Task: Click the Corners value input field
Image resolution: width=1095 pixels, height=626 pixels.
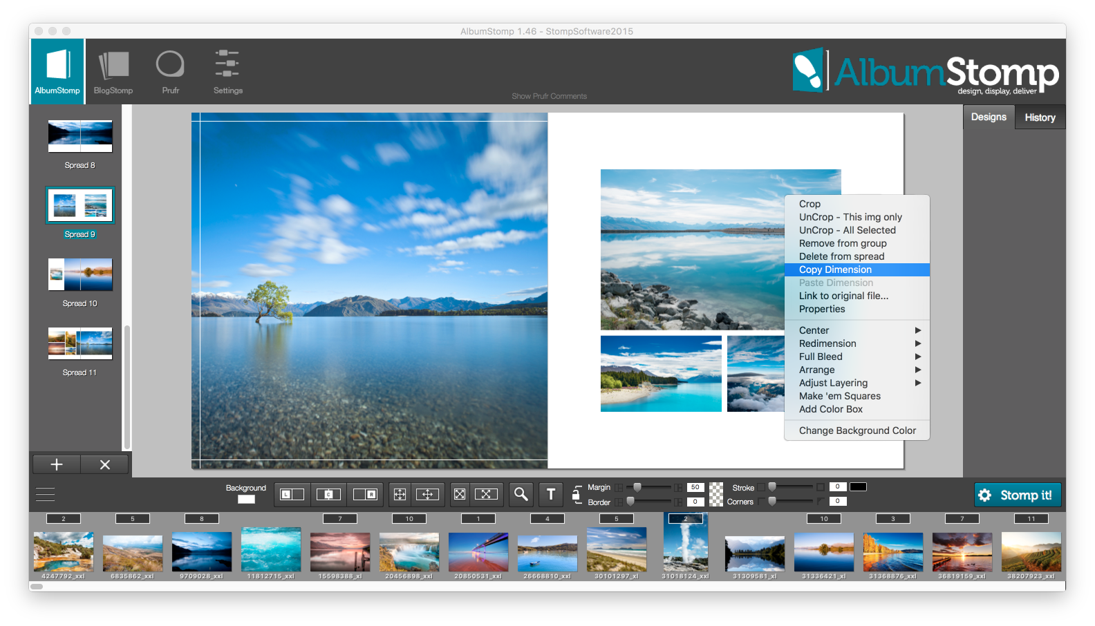Action: click(x=838, y=502)
